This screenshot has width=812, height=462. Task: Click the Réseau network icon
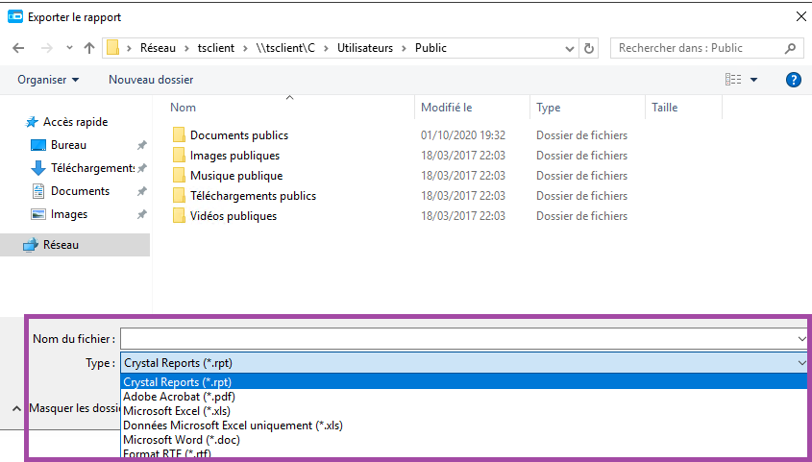point(31,245)
